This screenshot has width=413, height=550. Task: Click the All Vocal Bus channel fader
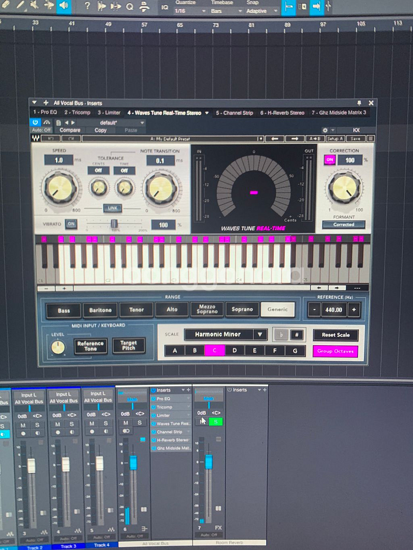pos(133,462)
